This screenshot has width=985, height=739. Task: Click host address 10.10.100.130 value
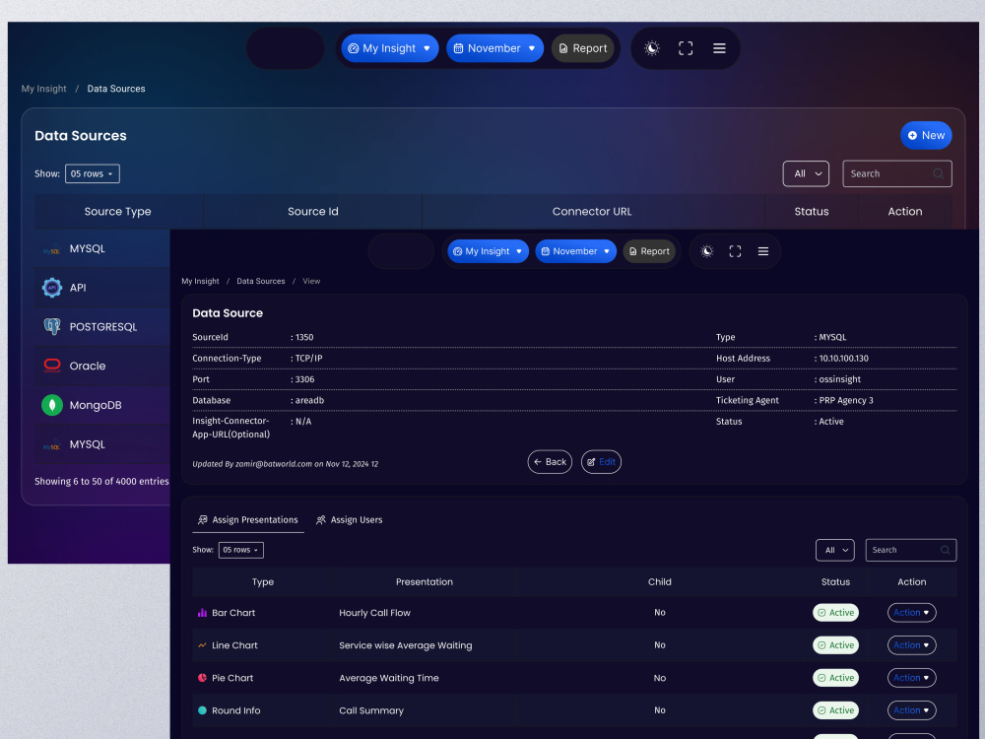pos(844,359)
